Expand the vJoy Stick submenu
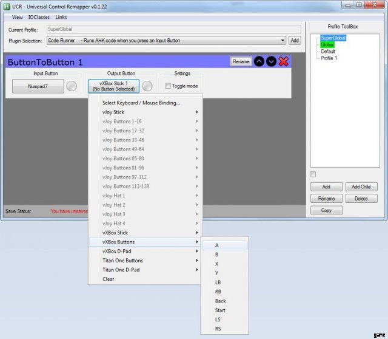Viewport: 388px width, 339px height. (145, 112)
